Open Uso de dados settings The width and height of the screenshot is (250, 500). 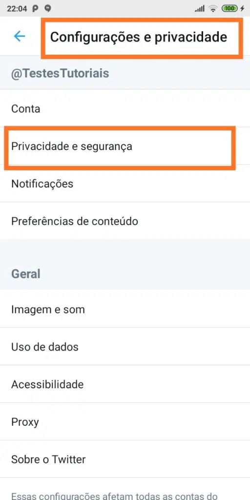(125, 347)
